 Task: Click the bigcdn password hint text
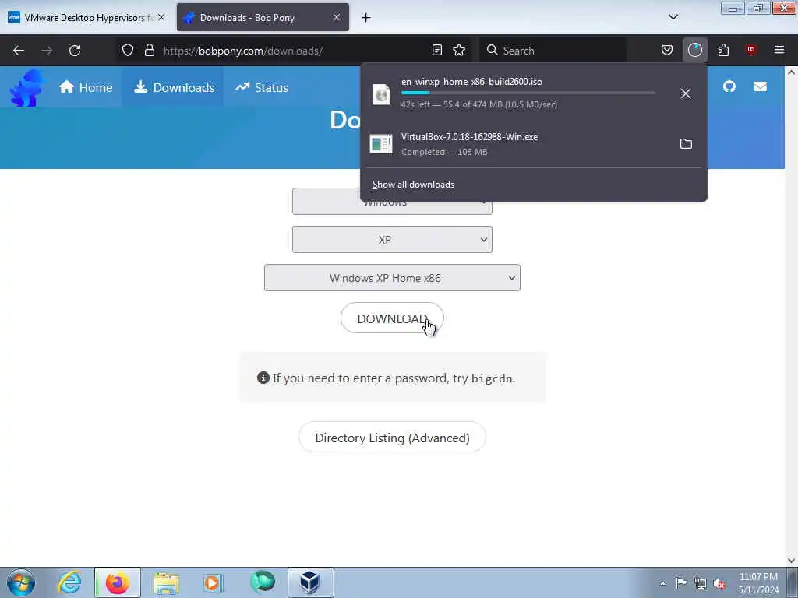click(393, 378)
